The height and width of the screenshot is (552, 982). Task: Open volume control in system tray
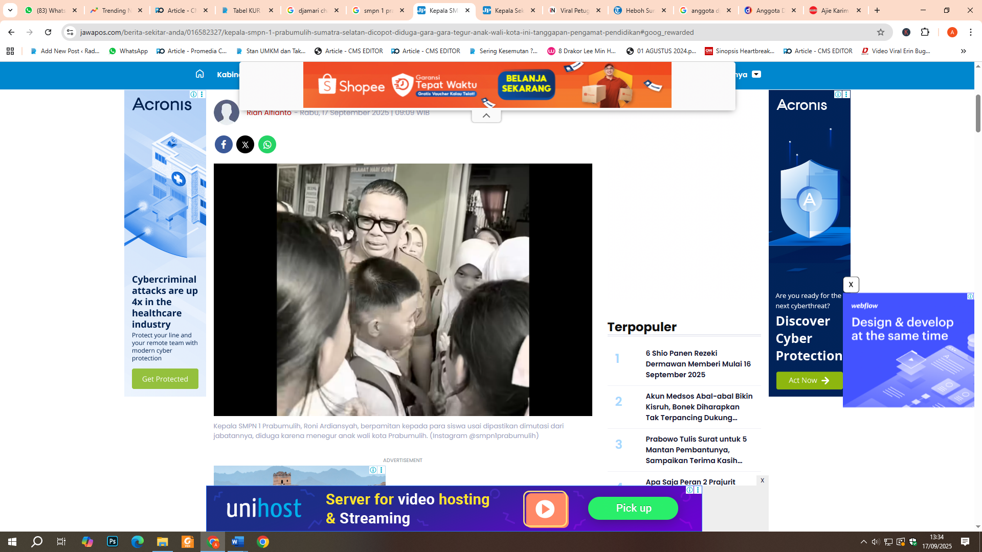pos(876,542)
